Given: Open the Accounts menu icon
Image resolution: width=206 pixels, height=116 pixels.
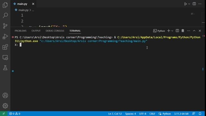Looking at the screenshot, I should coord(5,95).
